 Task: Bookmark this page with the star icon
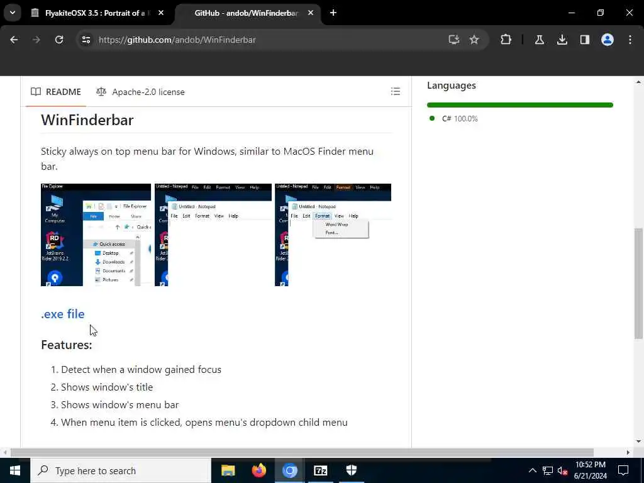pyautogui.click(x=474, y=40)
